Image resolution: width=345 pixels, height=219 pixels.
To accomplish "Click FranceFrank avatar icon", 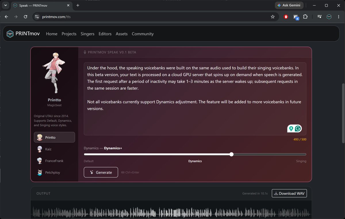I will tap(40, 161).
